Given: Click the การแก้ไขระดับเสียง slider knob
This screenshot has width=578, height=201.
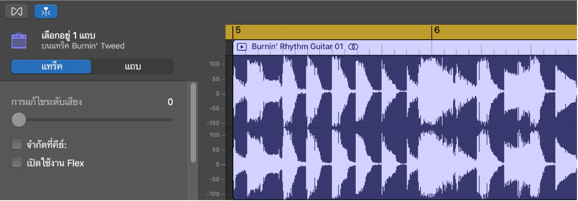Looking at the screenshot, I should [x=19, y=119].
